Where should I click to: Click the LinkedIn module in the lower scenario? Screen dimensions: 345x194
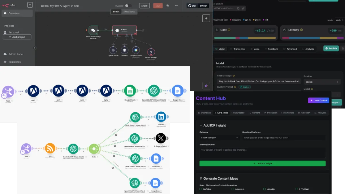(x=161, y=117)
